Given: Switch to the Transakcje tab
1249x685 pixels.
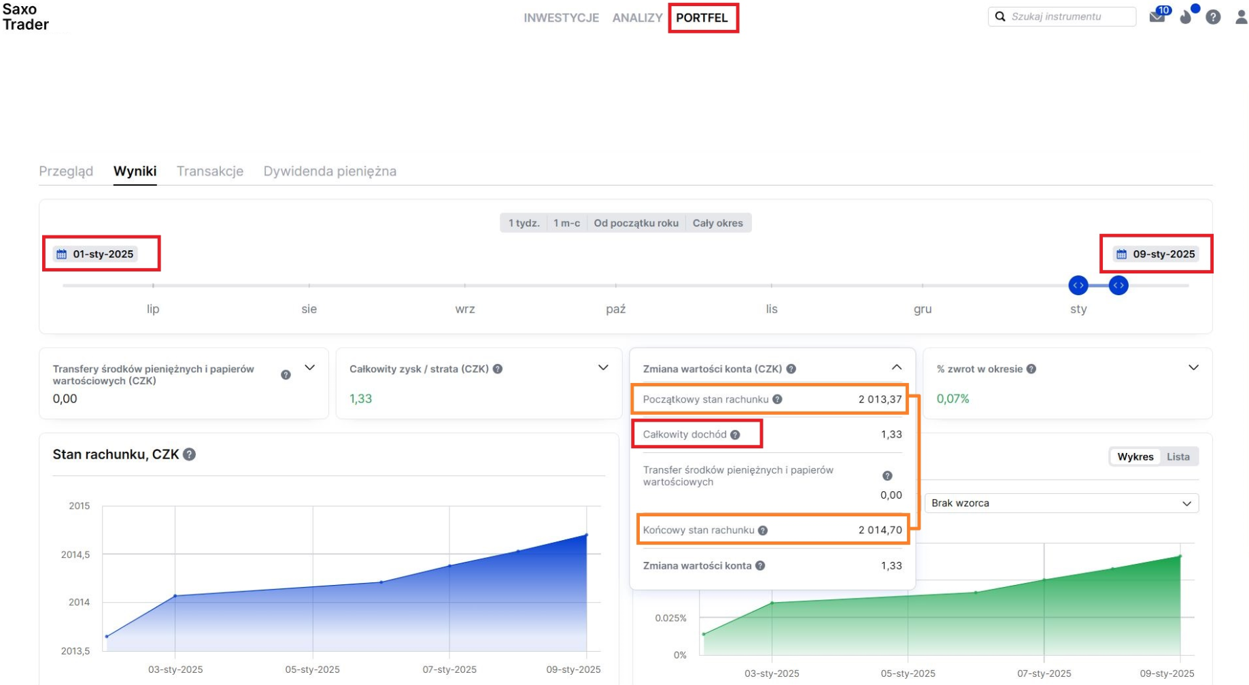Looking at the screenshot, I should (210, 171).
